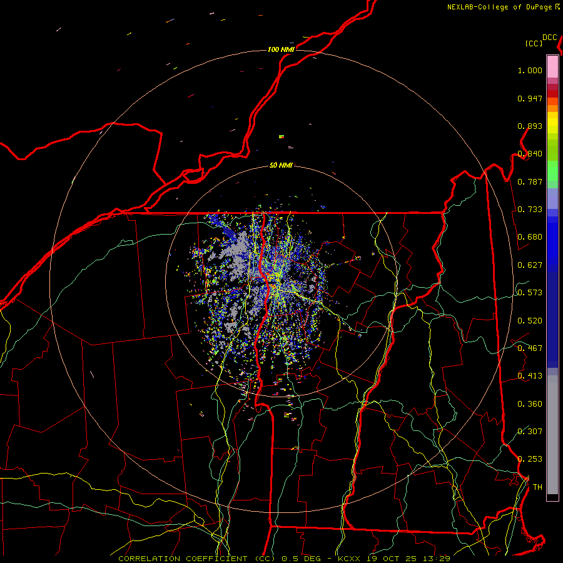The image size is (563, 563).
Task: Click the CORRELATION COEFFICIENT (CC) caption text
Action: point(197,559)
